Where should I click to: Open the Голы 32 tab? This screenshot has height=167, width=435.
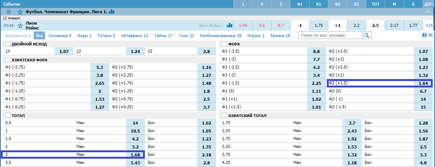click(186, 36)
